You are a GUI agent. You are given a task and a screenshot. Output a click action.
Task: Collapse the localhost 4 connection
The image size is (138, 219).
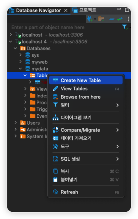point(10,41)
